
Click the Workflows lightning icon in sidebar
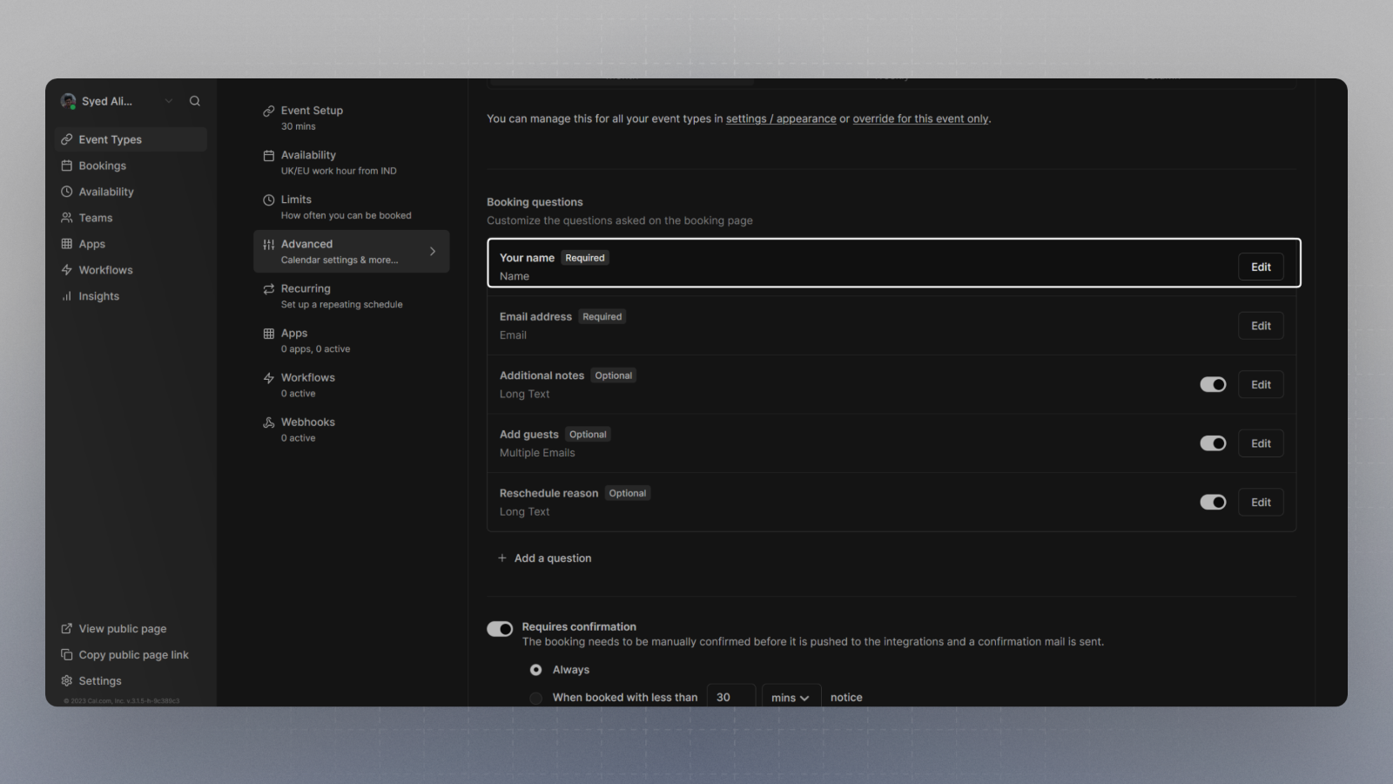click(67, 270)
